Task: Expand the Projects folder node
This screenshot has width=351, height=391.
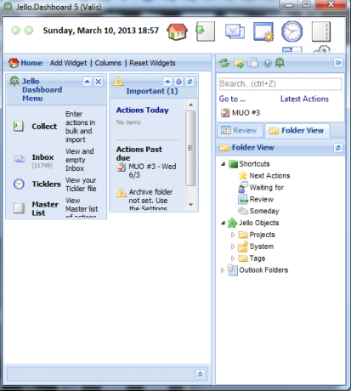Action: tap(233, 235)
